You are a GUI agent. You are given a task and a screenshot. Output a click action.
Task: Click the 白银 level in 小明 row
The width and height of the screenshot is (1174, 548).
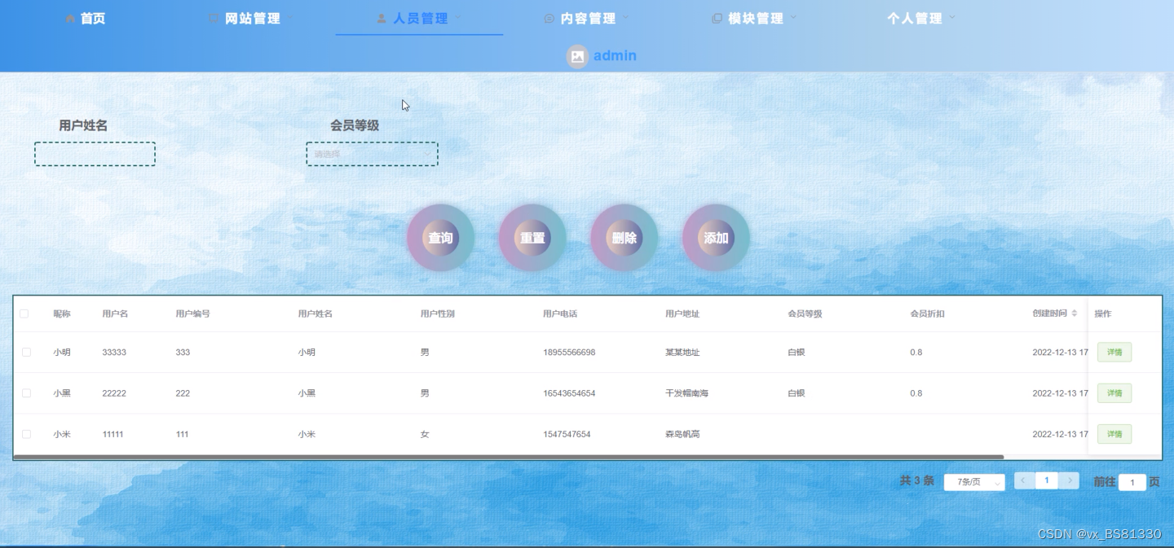797,353
